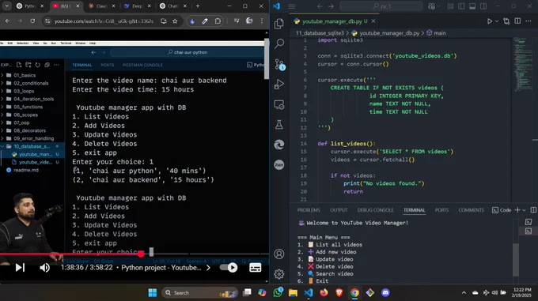Viewport: 538px width, 301px height.
Task: Open the Edge tools icon in activity bar
Action: 279,145
